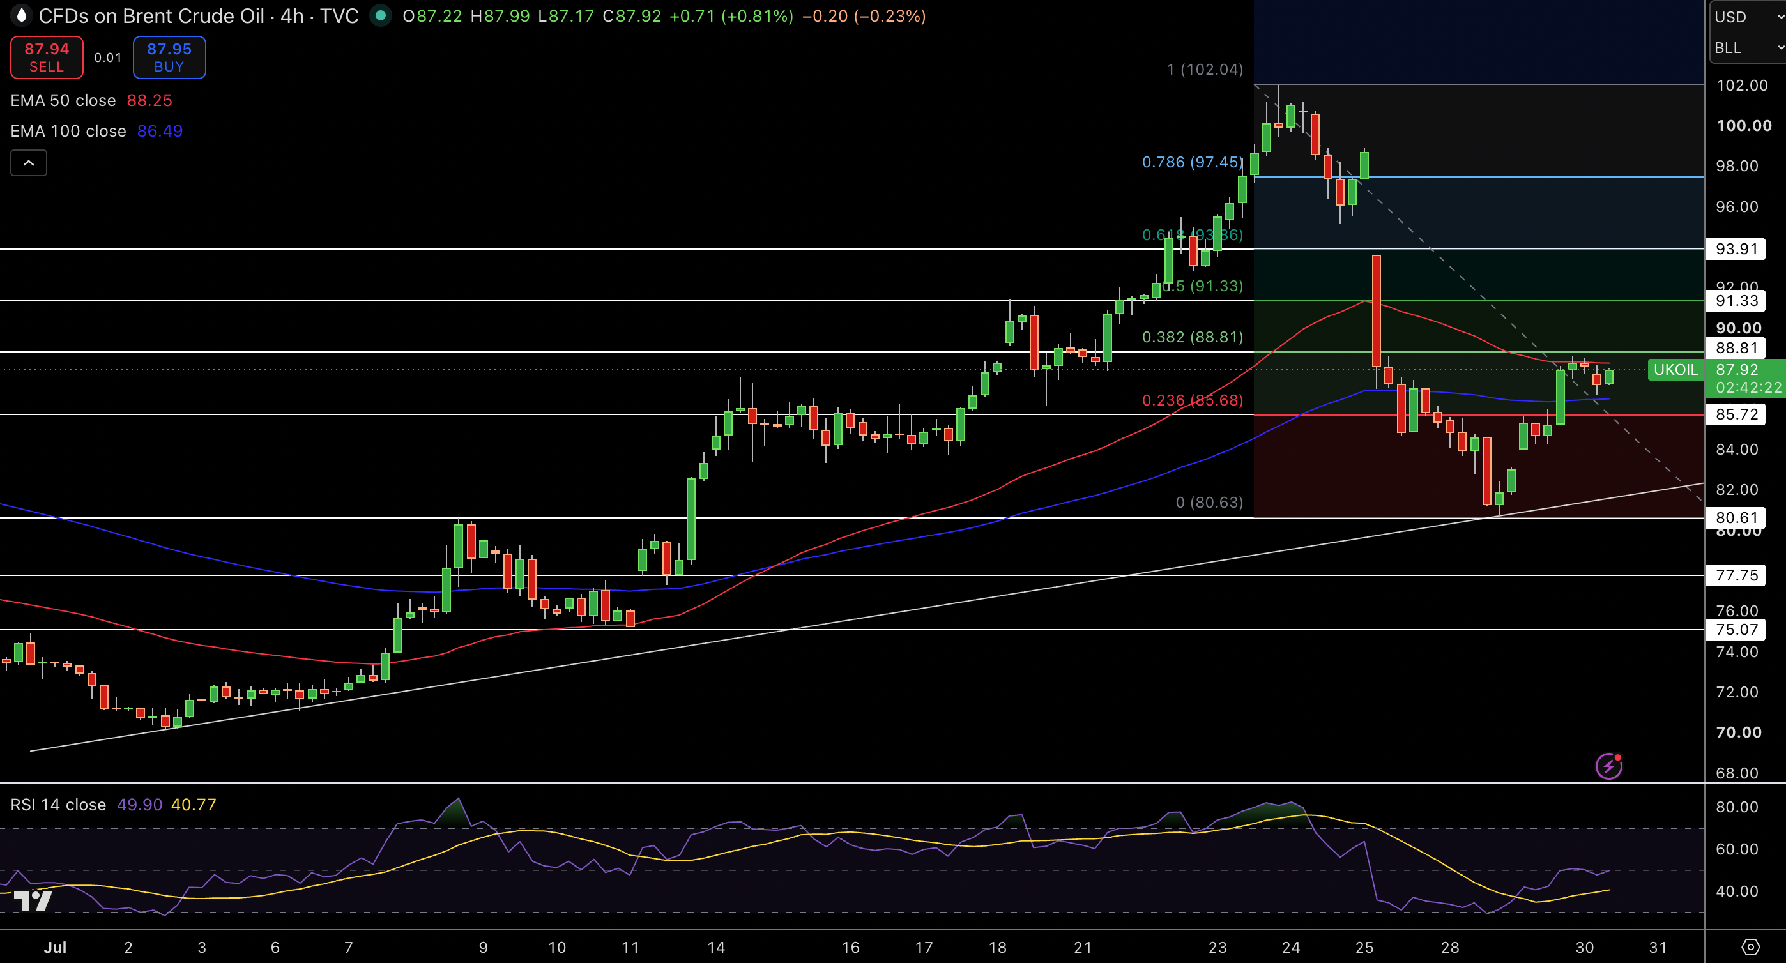Select the EMA 100 close indicator legend
The height and width of the screenshot is (963, 1786).
tap(68, 131)
